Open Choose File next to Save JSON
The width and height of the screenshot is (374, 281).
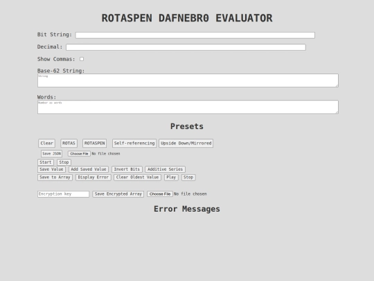79,153
